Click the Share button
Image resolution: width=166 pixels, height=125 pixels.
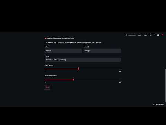tap(145, 35)
